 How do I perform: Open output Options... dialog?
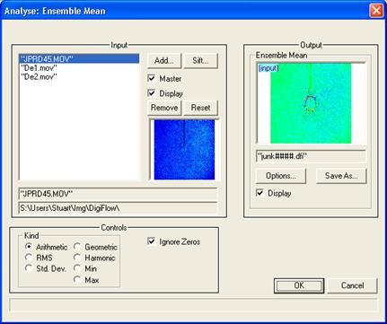click(281, 176)
